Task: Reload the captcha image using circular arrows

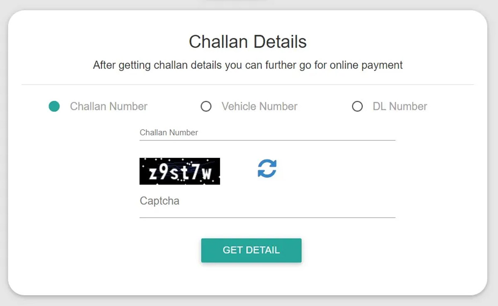Action: pos(268,169)
